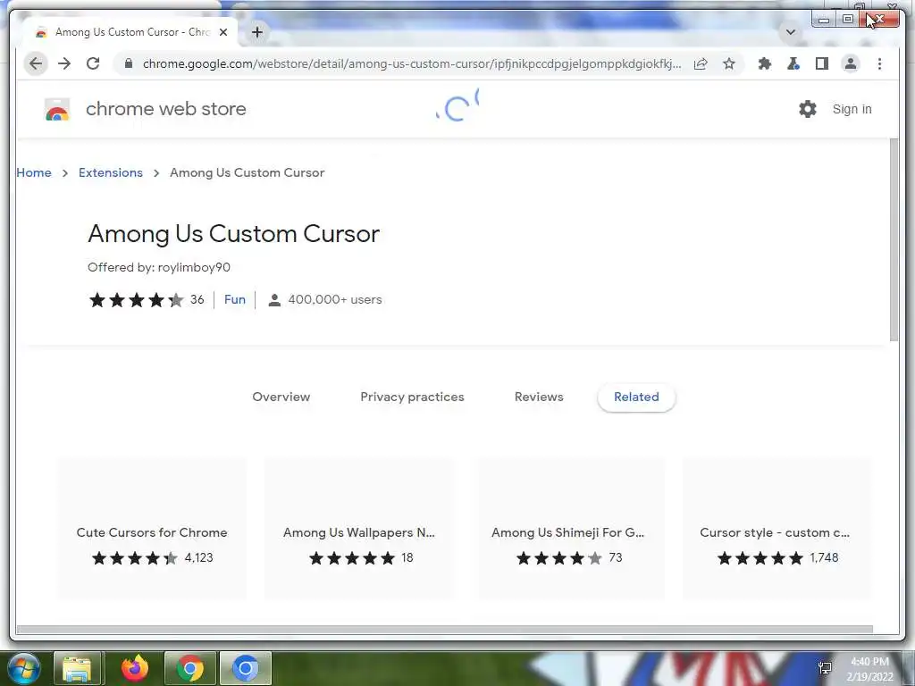Open tab search dropdown arrow
The image size is (915, 686).
791,32
